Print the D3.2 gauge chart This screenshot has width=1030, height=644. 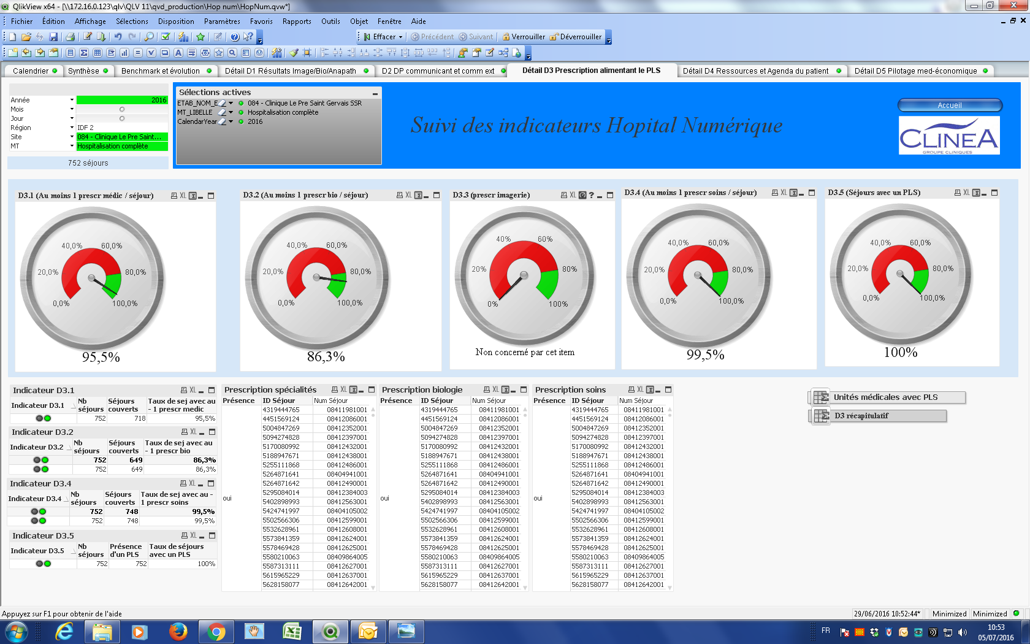pos(400,195)
